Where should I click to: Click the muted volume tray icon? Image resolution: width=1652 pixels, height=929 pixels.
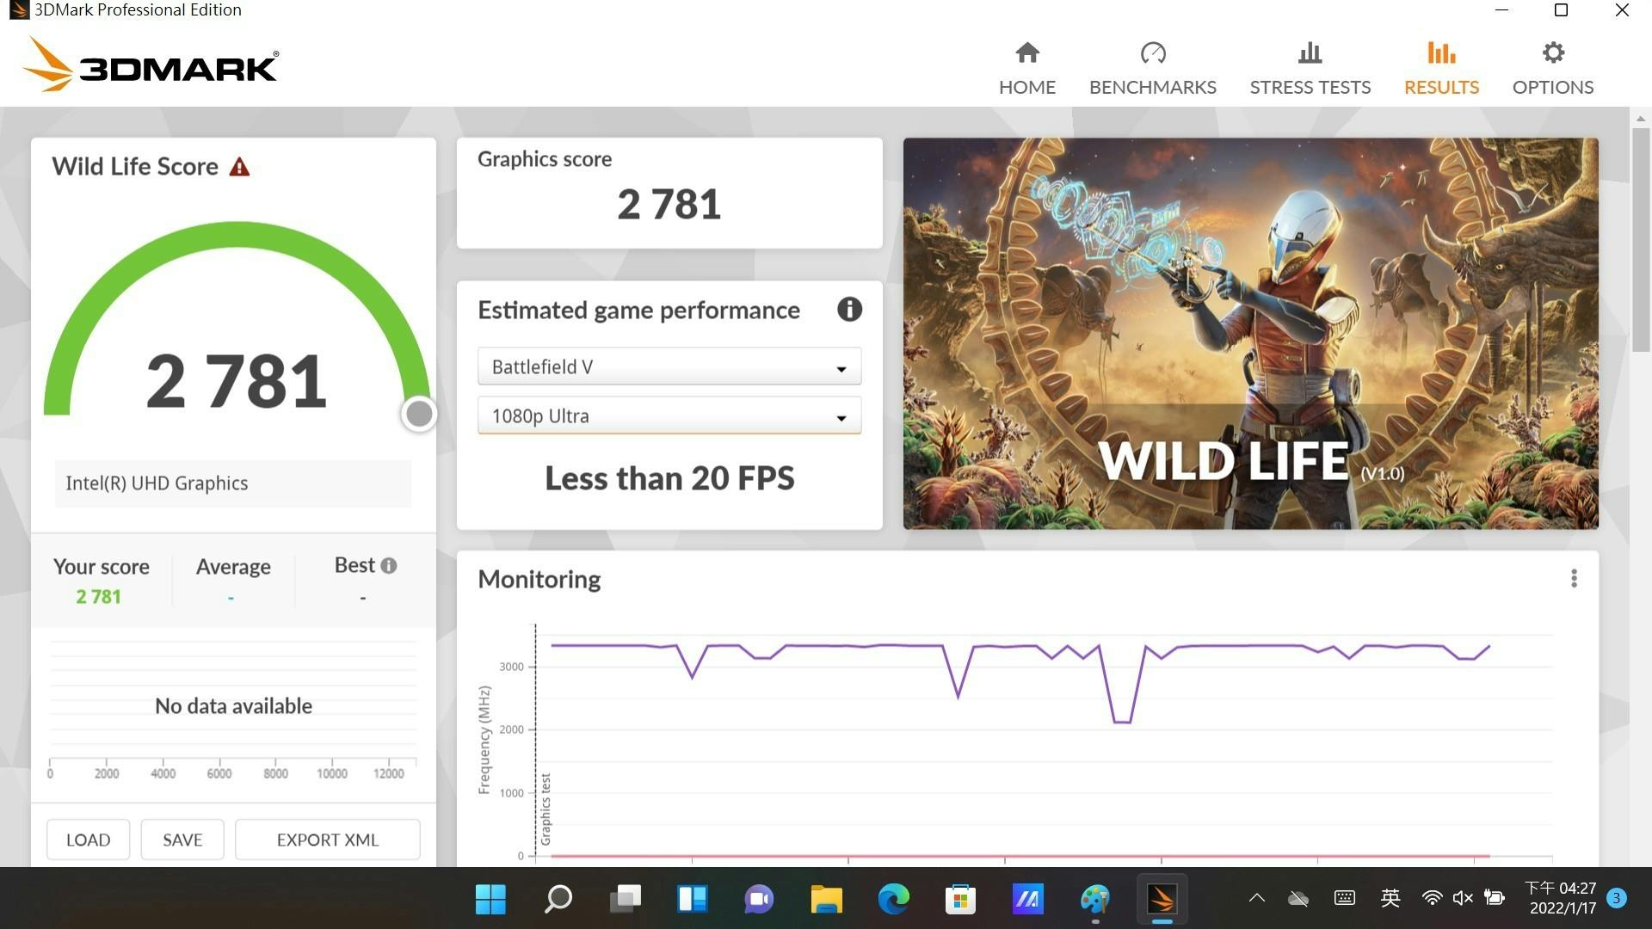click(x=1463, y=898)
